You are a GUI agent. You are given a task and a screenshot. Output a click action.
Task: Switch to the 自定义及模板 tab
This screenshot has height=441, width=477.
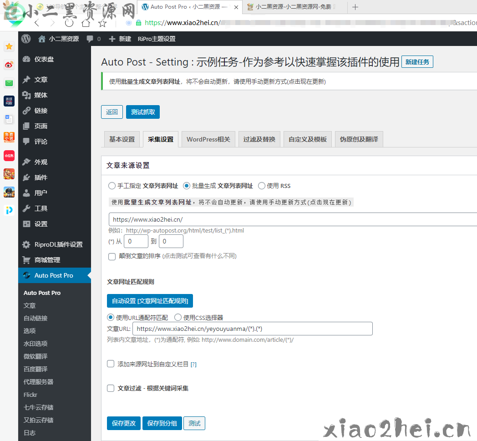308,139
